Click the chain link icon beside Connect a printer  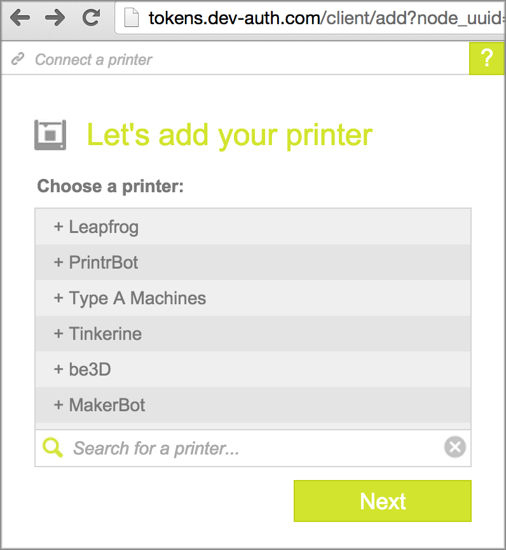click(18, 60)
